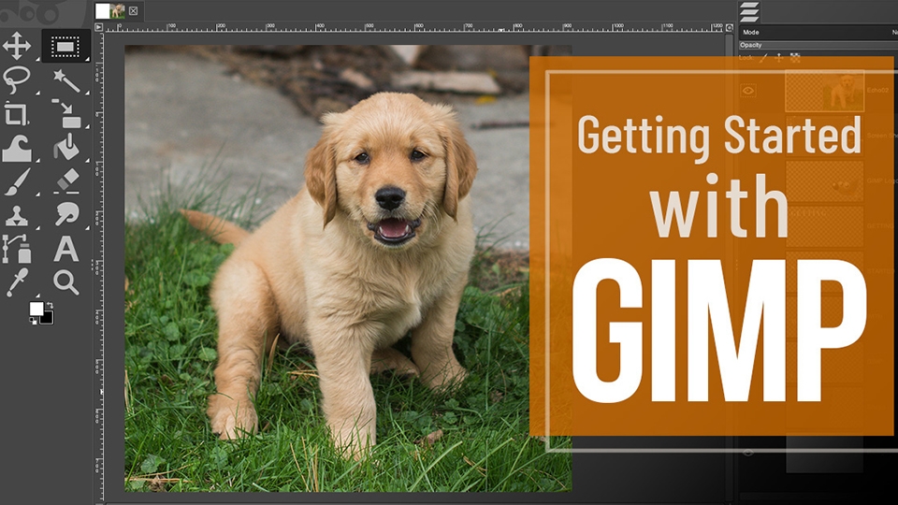
Task: Open the layer Mode dropdown
Action: click(x=818, y=32)
